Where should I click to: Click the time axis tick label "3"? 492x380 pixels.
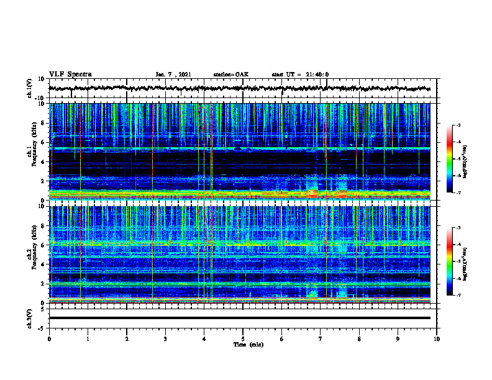165,339
